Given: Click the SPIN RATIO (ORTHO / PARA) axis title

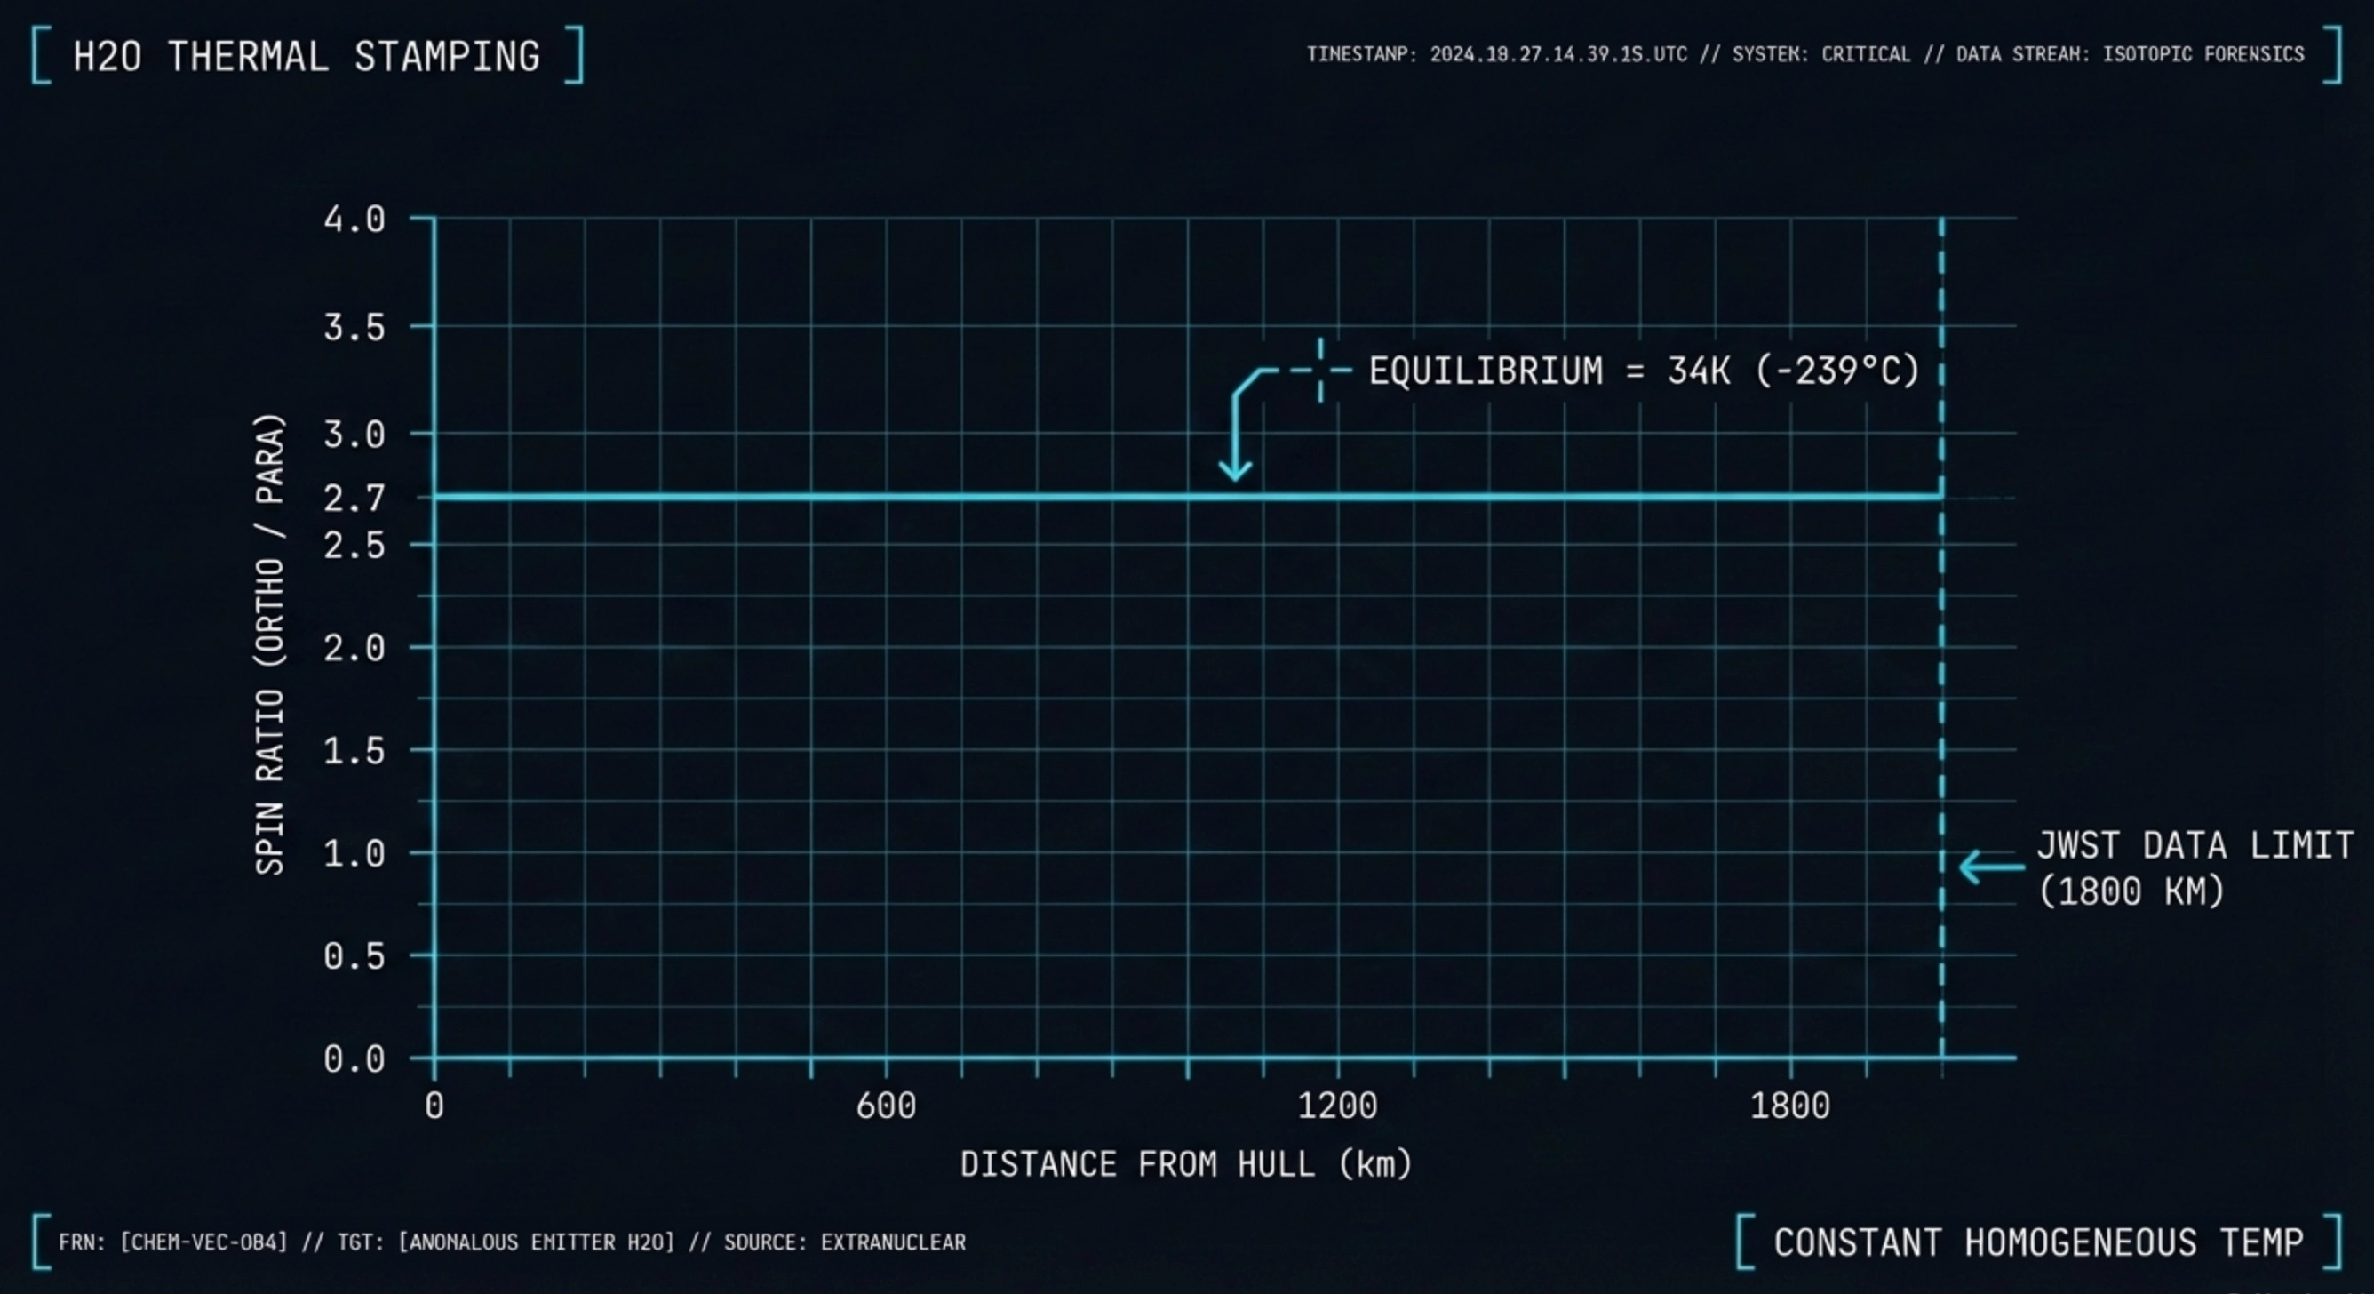Looking at the screenshot, I should click(269, 643).
